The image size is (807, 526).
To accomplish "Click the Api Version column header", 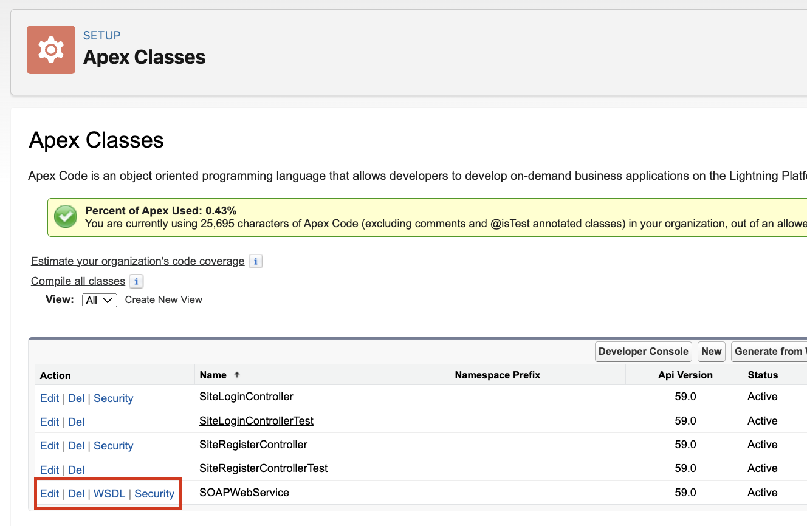I will (x=685, y=375).
